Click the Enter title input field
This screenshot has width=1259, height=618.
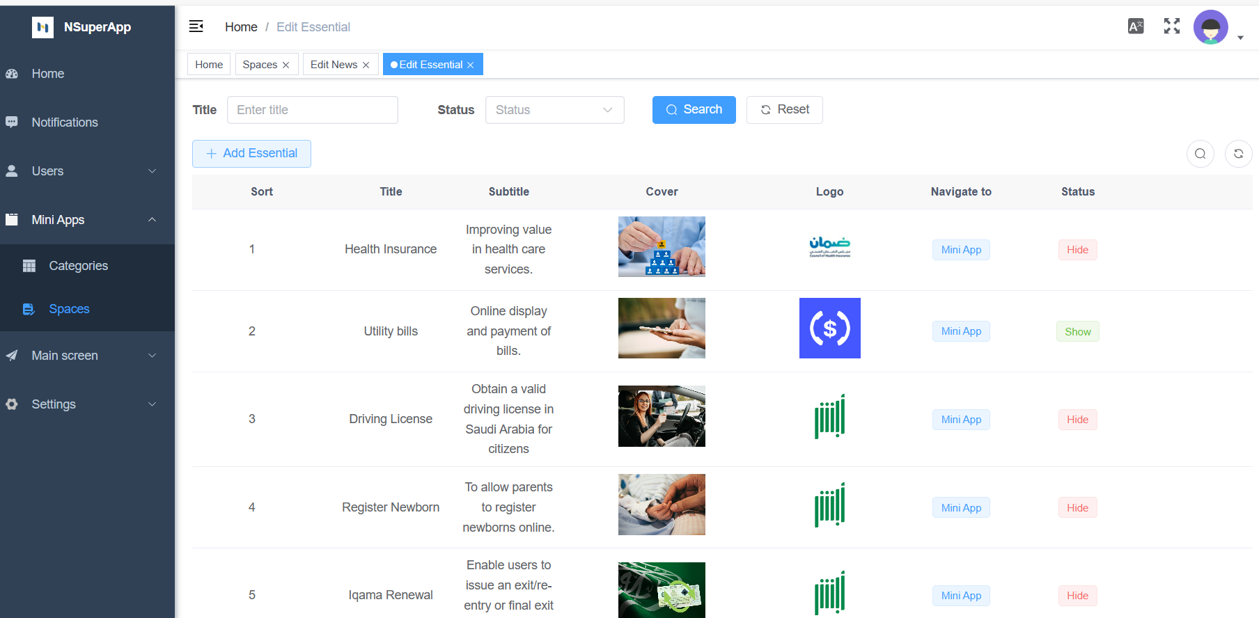click(312, 110)
